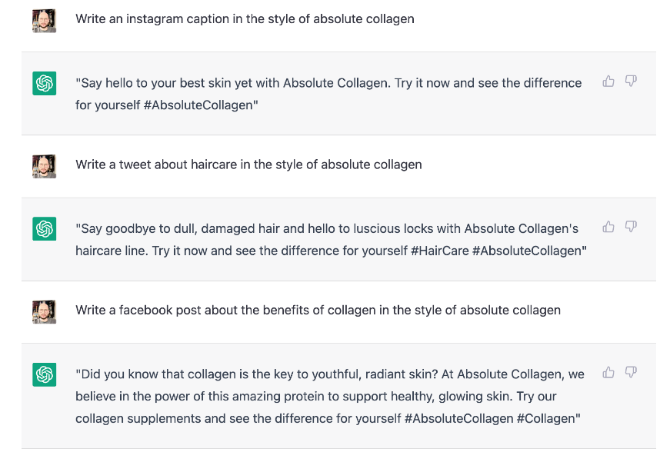The width and height of the screenshot is (660, 452).
Task: Like the haircare tweet response
Action: tap(608, 227)
